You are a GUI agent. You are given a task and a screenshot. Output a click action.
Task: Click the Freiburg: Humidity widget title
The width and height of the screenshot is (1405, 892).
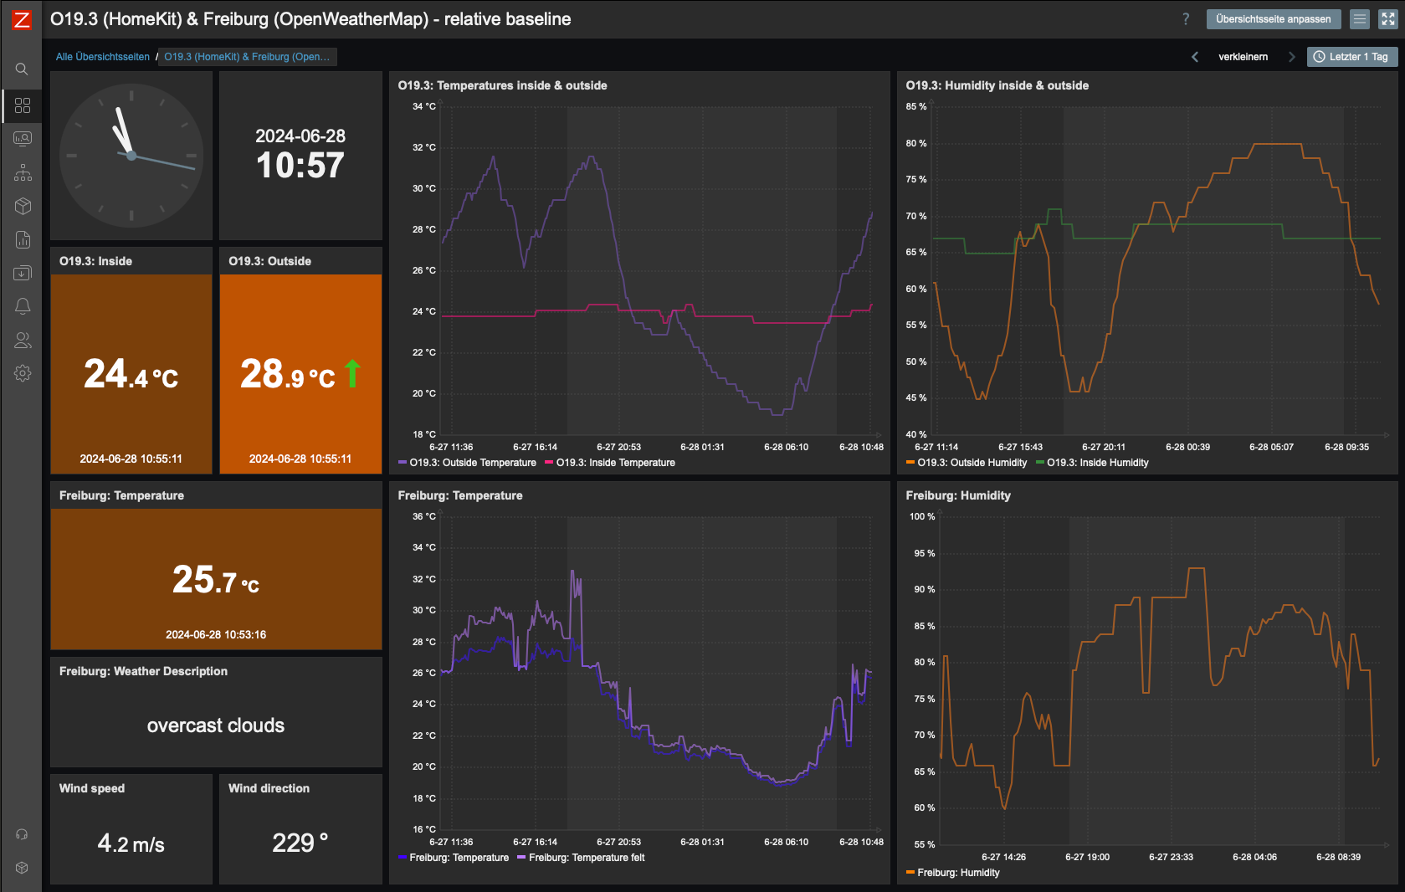(x=958, y=495)
